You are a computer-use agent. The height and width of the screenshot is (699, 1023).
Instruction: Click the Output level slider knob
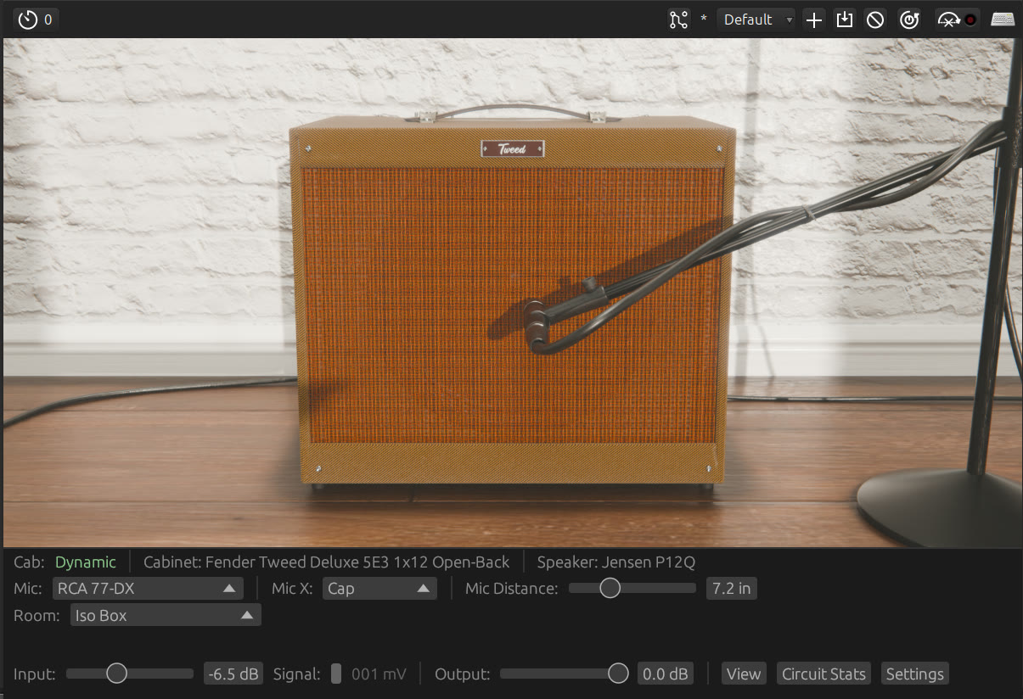click(x=618, y=674)
